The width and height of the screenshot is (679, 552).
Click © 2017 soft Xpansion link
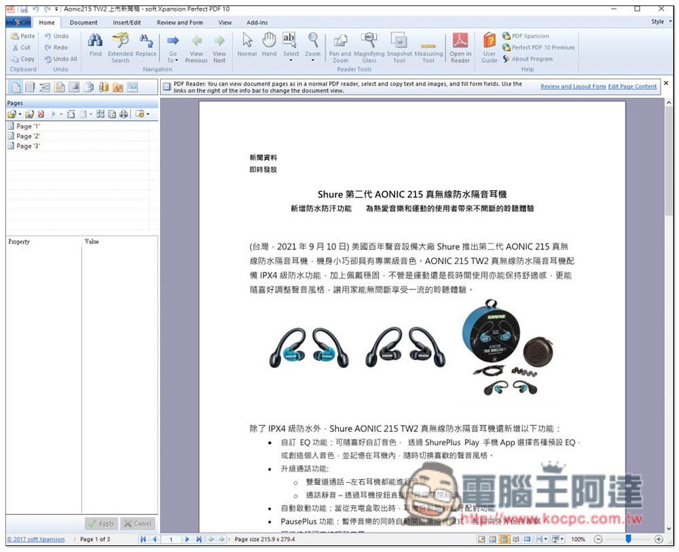(x=36, y=539)
